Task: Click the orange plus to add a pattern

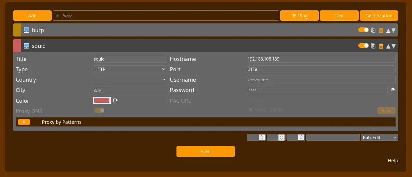Action: [x=24, y=122]
